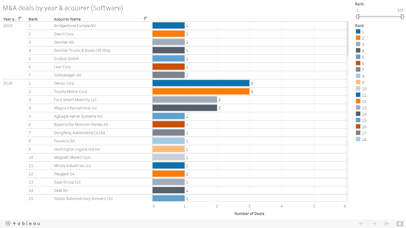This screenshot has width=406, height=228.
Task: Click the Peugeot SA label
Action: pyautogui.click(x=64, y=174)
